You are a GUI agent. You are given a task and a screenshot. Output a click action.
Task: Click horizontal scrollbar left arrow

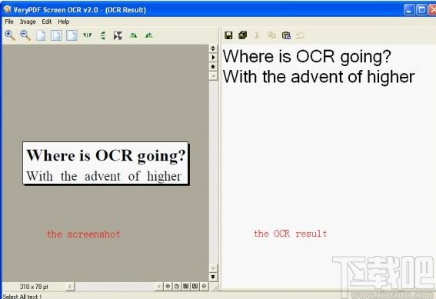click(70, 286)
